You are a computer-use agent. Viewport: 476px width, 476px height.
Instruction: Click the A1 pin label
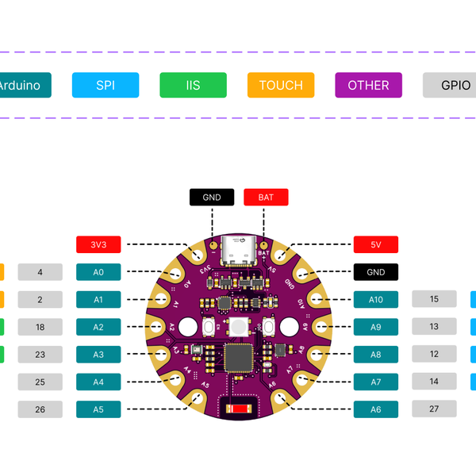pyautogui.click(x=98, y=300)
